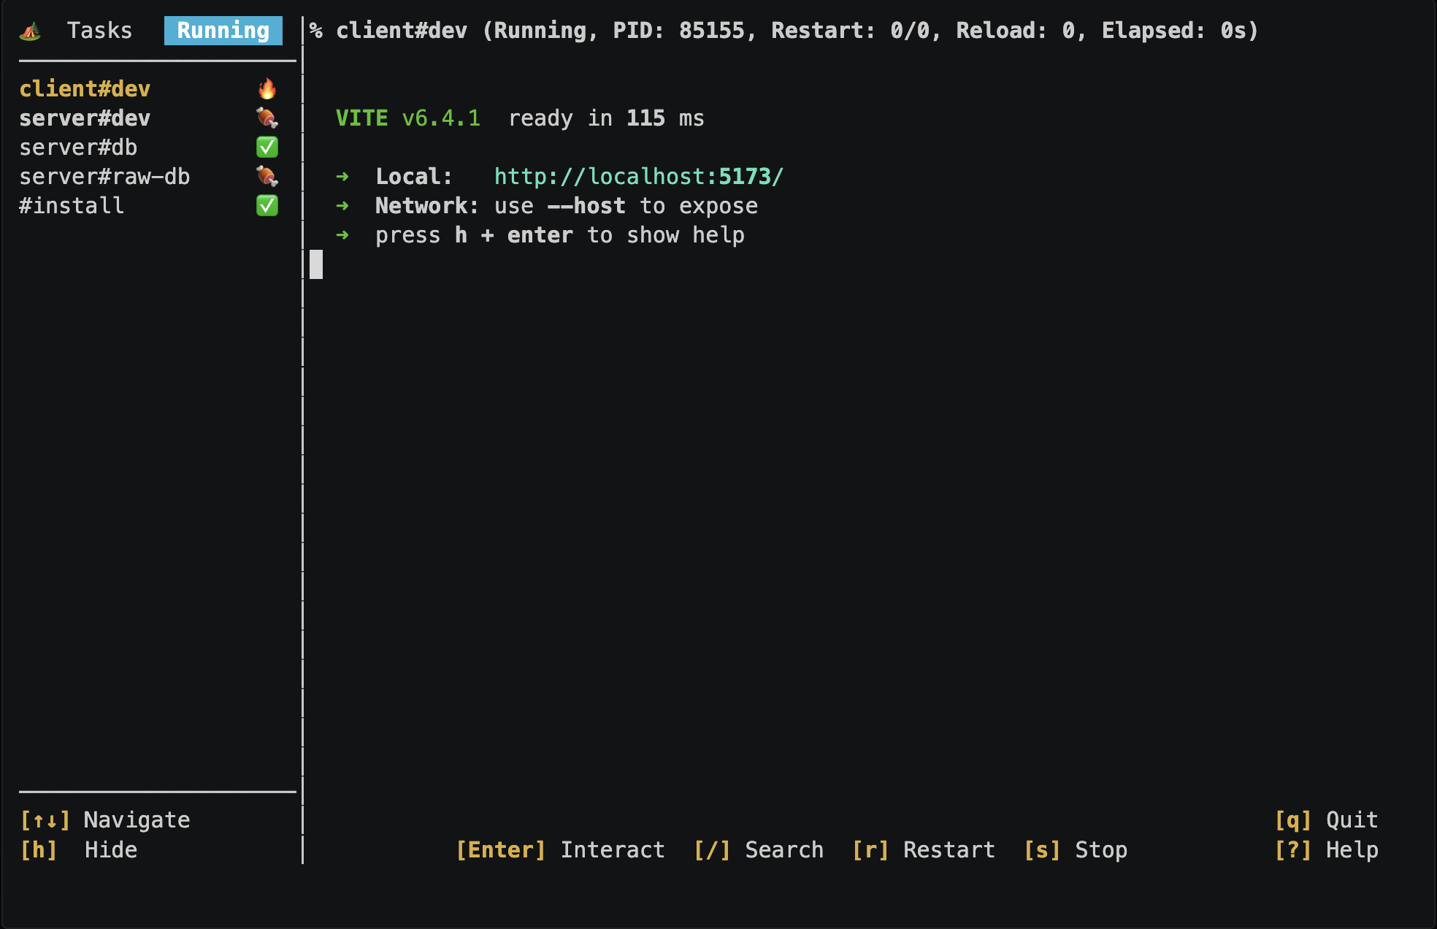
Task: Click the green checkmark beside #install
Action: tap(267, 205)
